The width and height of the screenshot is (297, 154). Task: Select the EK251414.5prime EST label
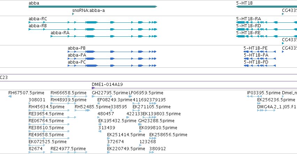click(126, 135)
